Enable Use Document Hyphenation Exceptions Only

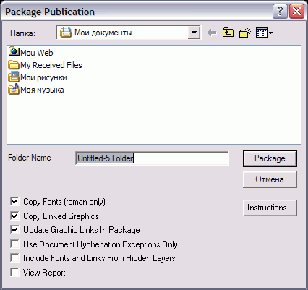pyautogui.click(x=14, y=244)
